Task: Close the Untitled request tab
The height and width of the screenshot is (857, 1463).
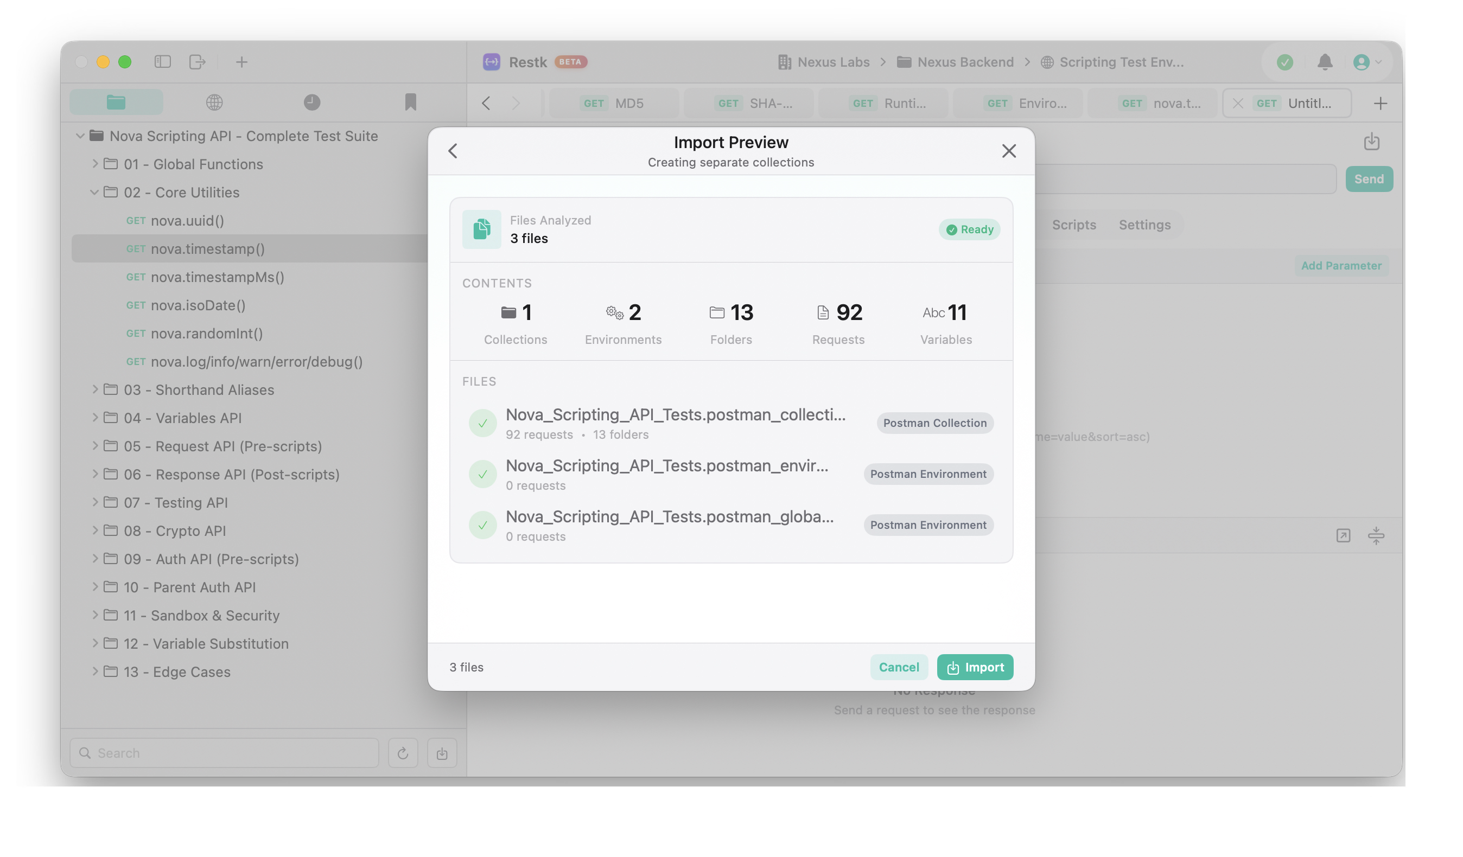Action: 1237,103
